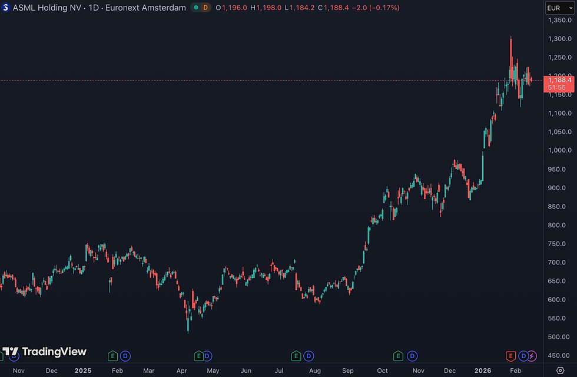Click the green market open status dot
Image resolution: width=577 pixels, height=377 pixels.
196,7
